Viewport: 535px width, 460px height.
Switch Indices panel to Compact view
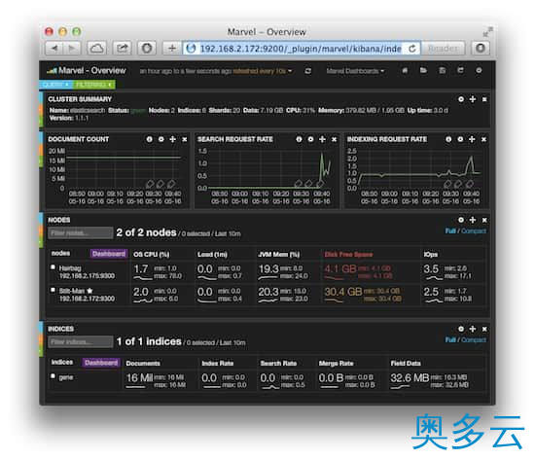(x=474, y=339)
